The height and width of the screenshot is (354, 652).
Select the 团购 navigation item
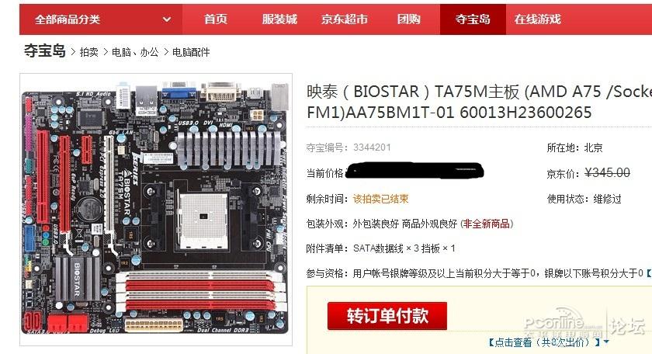click(408, 19)
